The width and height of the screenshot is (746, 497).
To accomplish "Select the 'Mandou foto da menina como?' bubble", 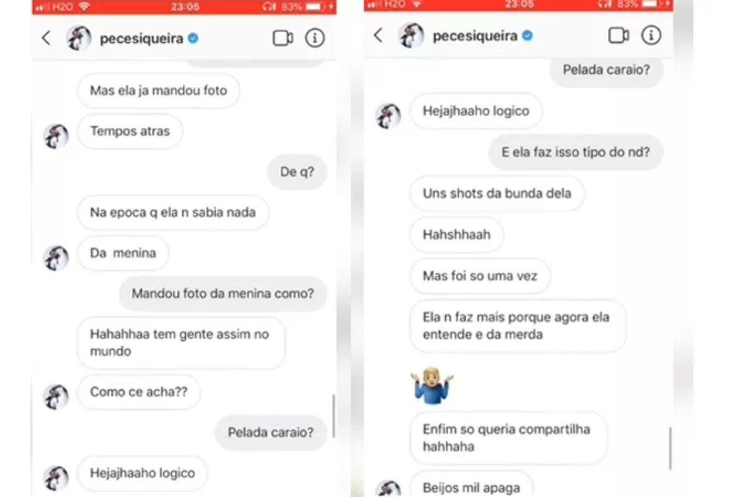I will click(223, 294).
